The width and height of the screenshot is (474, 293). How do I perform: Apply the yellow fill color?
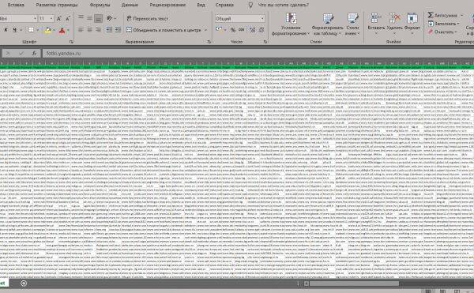point(47,30)
